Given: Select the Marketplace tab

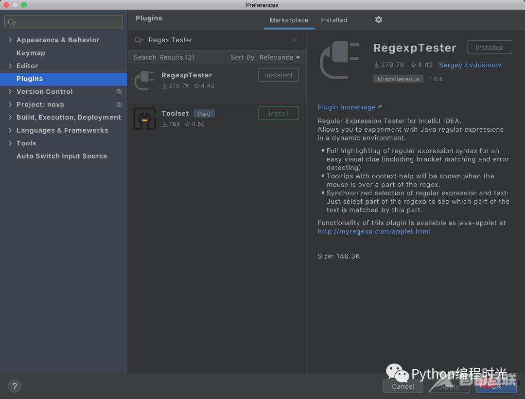Looking at the screenshot, I should coord(289,20).
